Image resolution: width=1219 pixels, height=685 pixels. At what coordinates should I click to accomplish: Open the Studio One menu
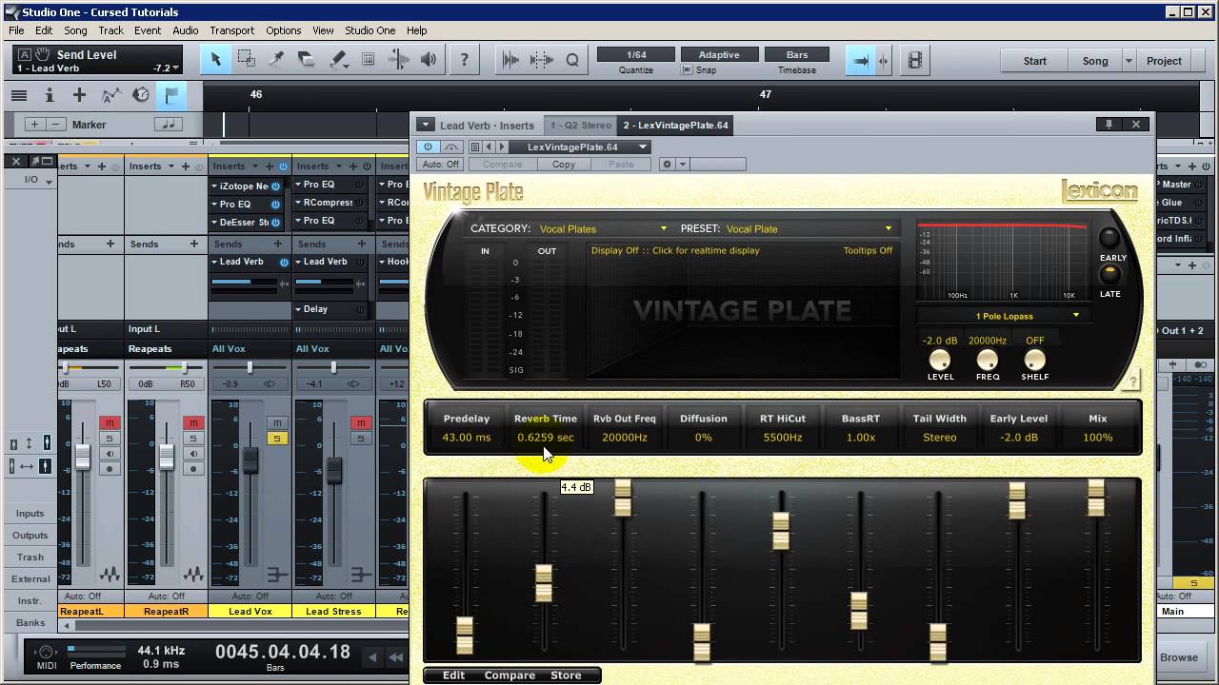[x=370, y=30]
